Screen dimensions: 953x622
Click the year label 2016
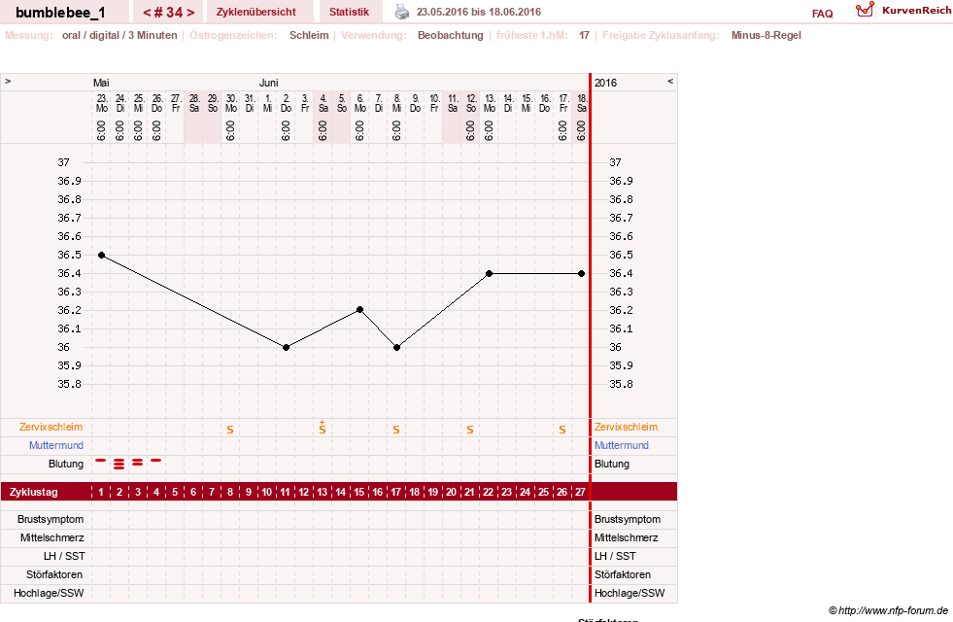(x=605, y=82)
